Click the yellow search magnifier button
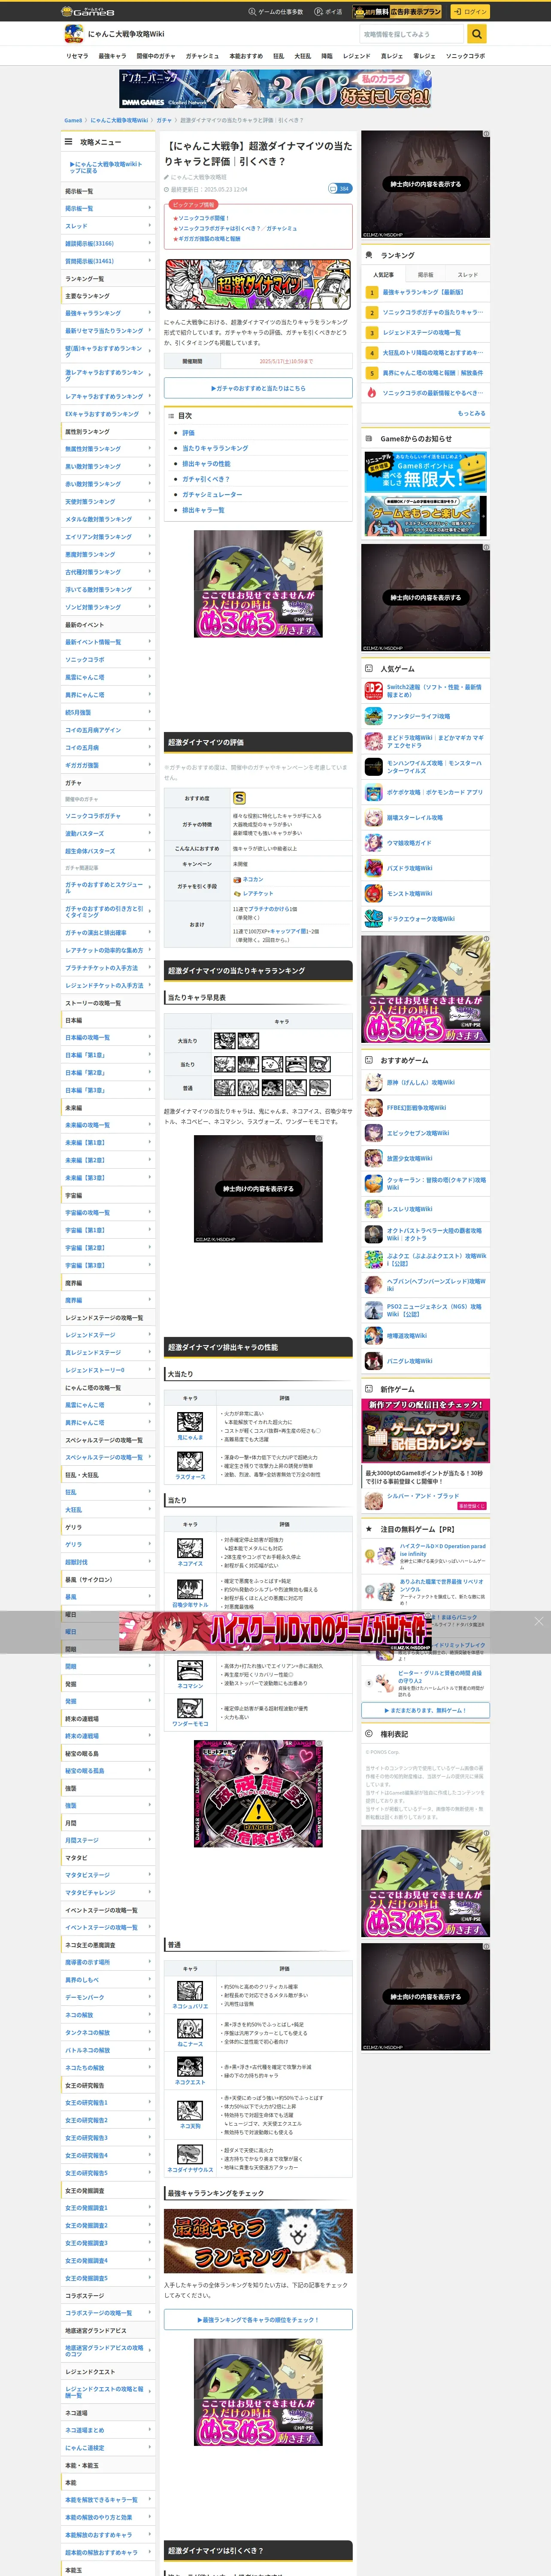Viewport: 551px width, 2576px height. 477,34
